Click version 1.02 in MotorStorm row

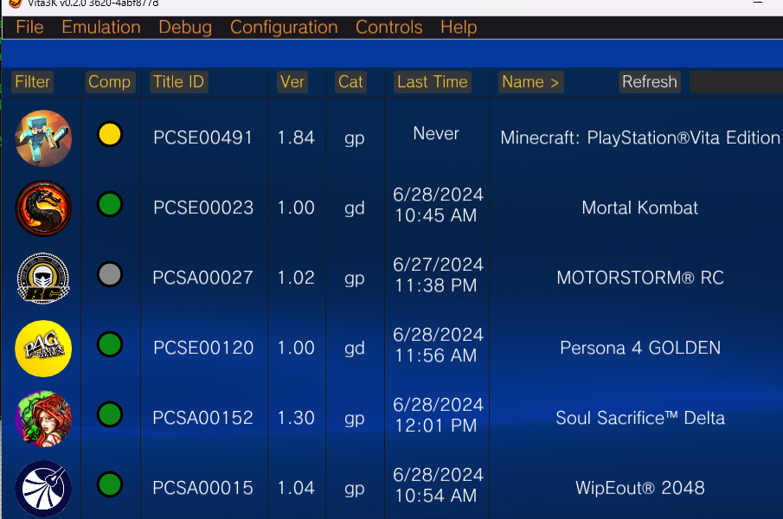(296, 278)
